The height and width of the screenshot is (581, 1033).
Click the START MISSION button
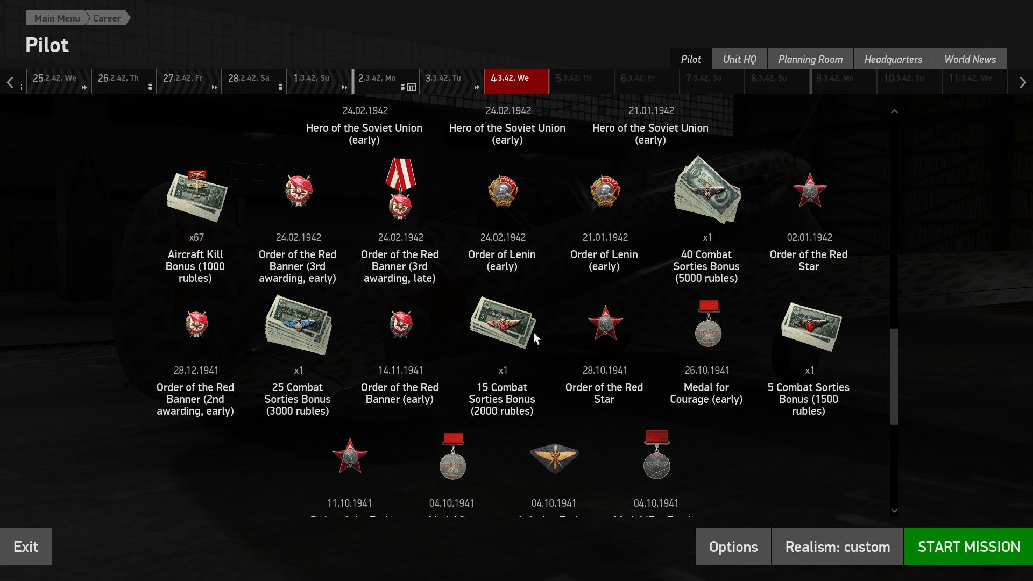(x=968, y=547)
